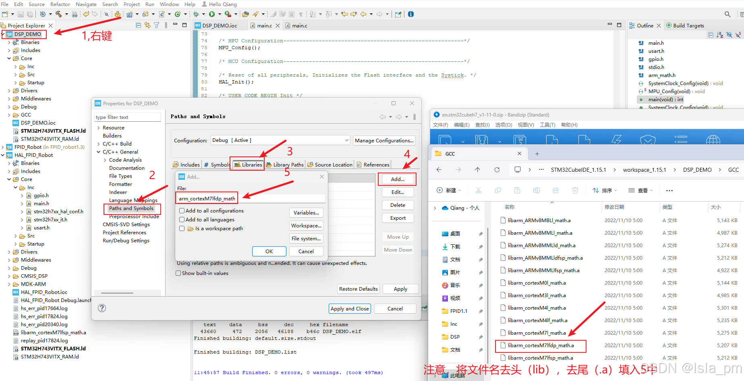Click the Workspace button in Add dialog
Viewport: 744px width, 381px height.
[306, 225]
